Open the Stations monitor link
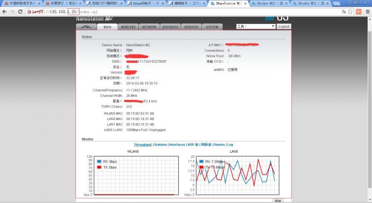Screen dimensions: 372x203 tap(160, 144)
